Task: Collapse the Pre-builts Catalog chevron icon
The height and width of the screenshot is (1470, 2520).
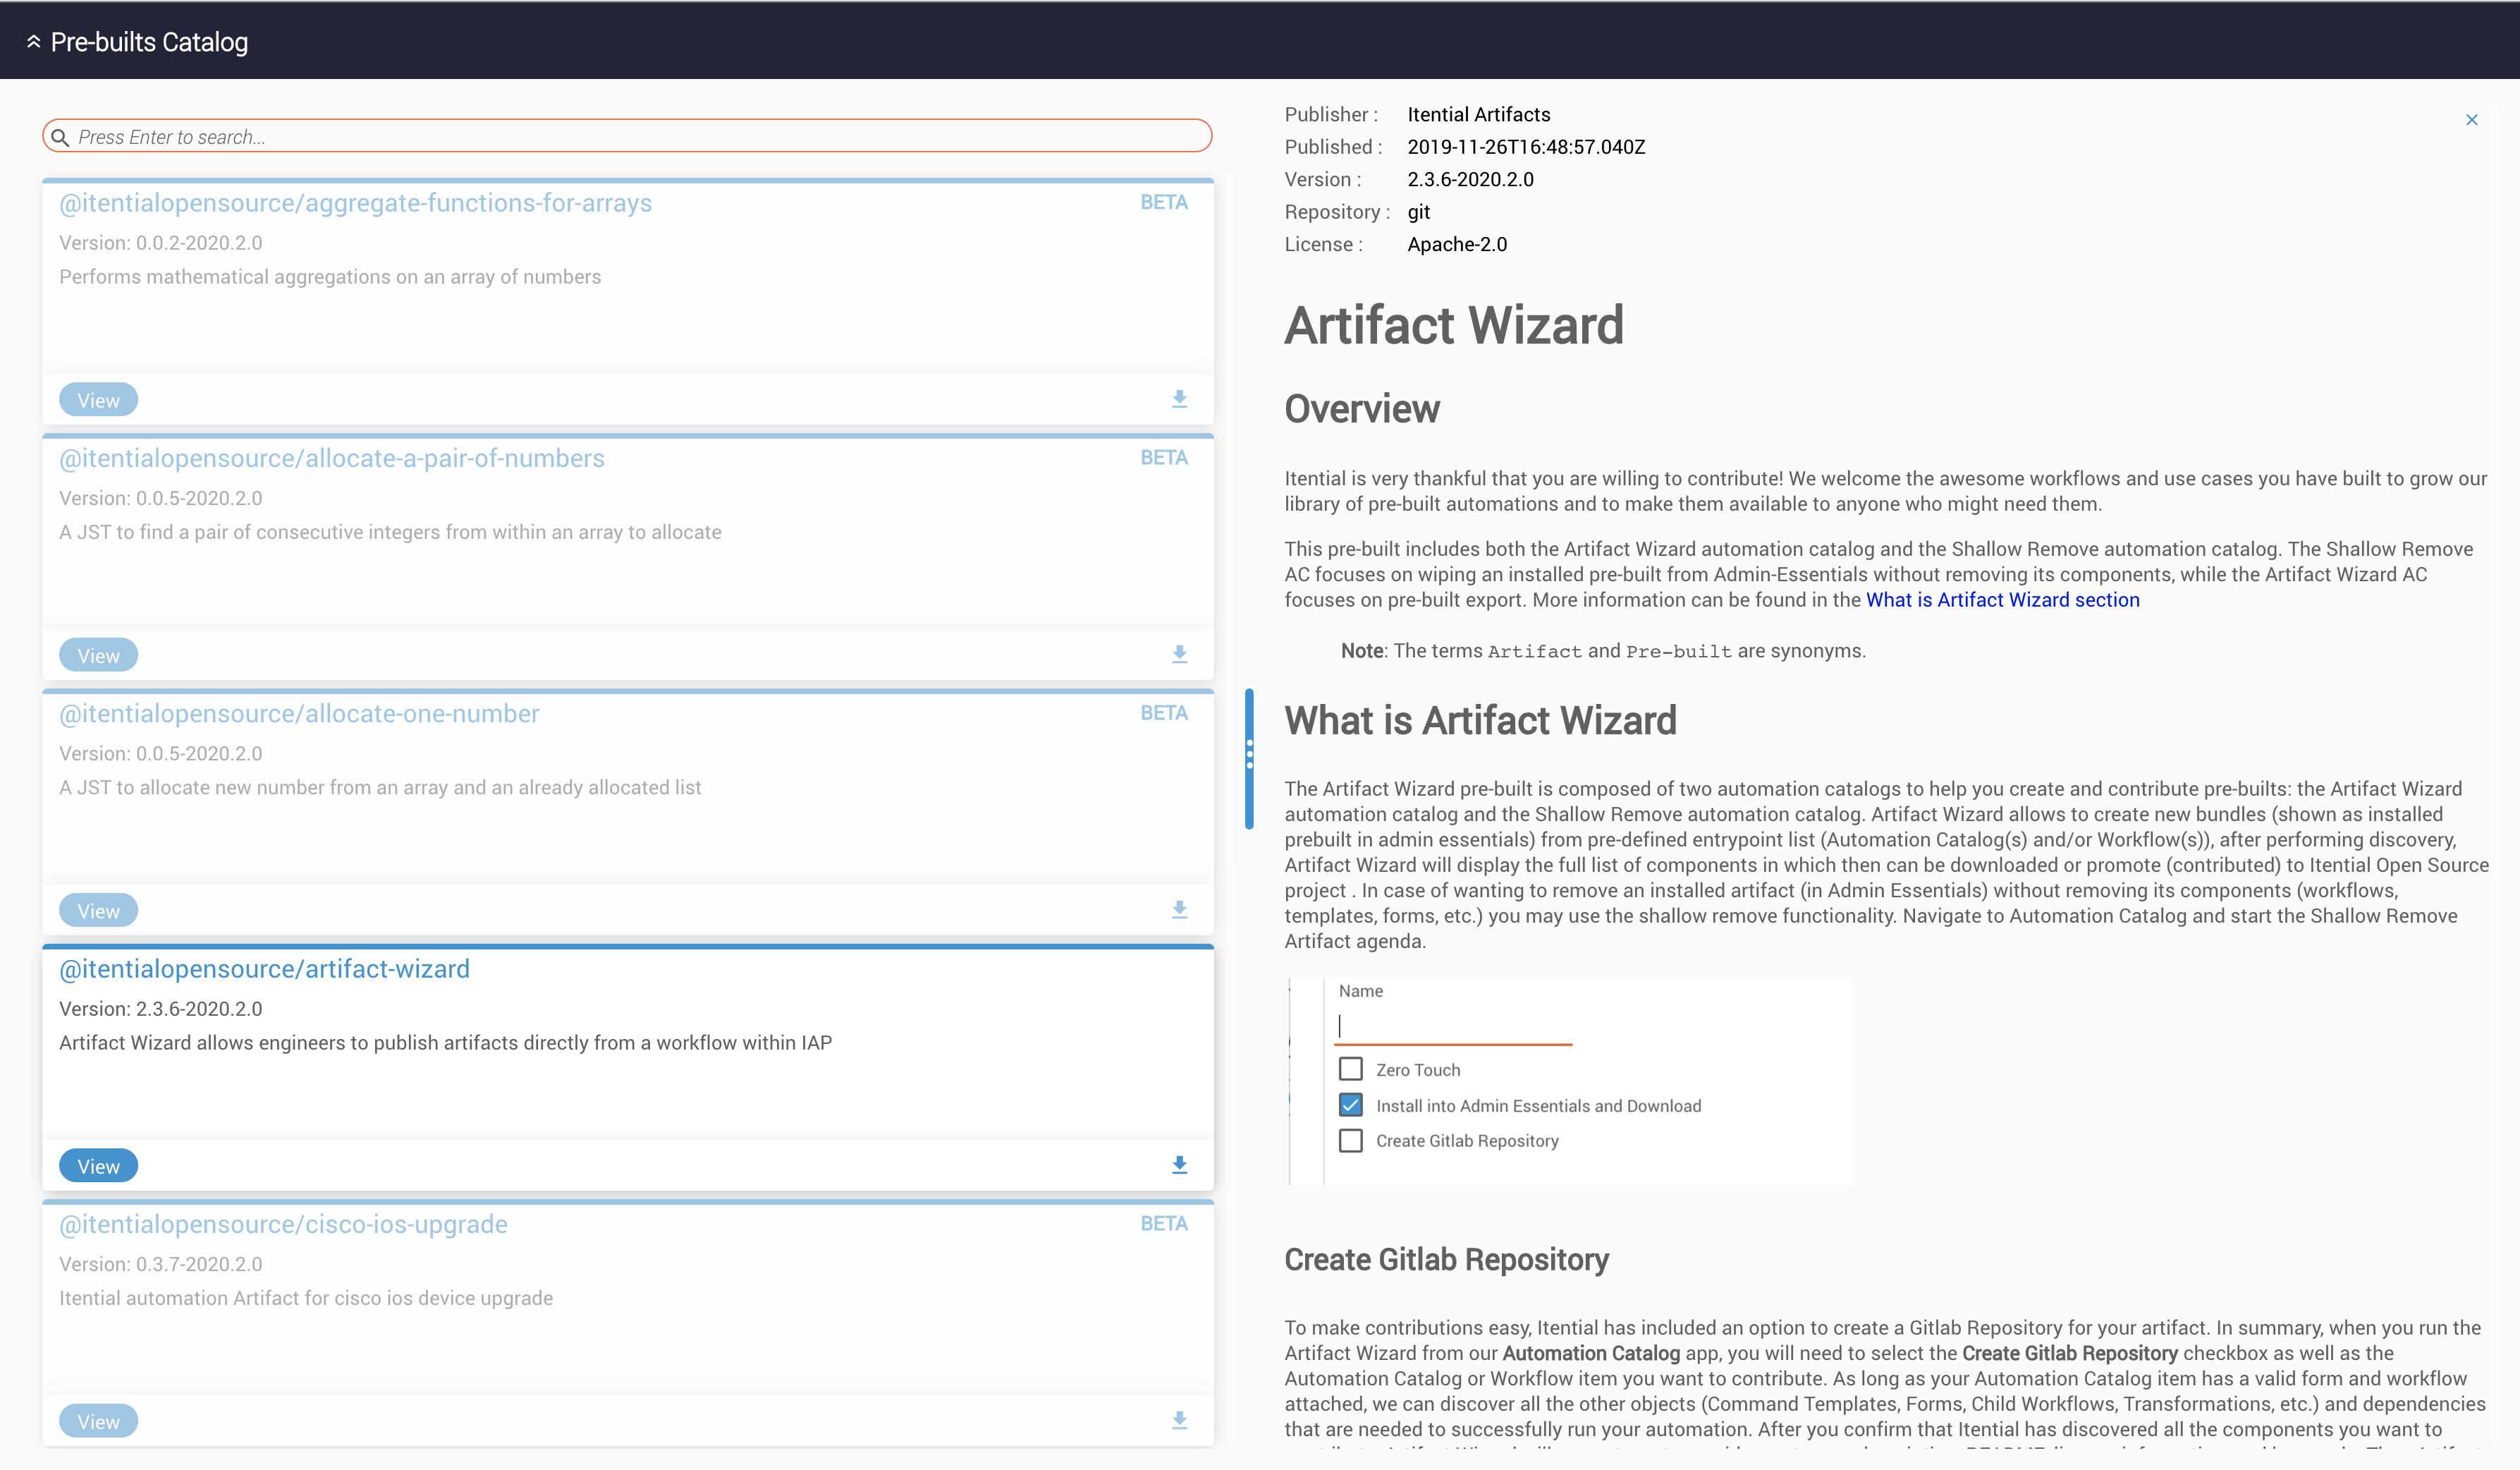Action: pyautogui.click(x=33, y=42)
